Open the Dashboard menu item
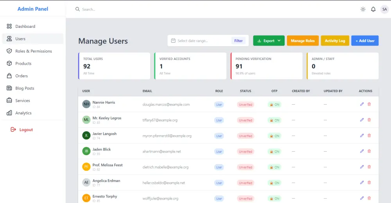 point(33,26)
